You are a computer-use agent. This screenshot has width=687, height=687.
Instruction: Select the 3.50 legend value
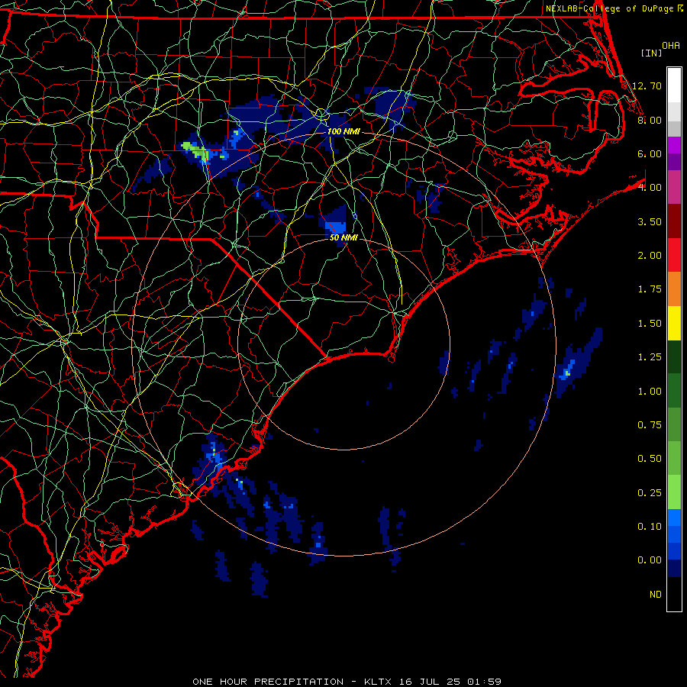point(650,221)
